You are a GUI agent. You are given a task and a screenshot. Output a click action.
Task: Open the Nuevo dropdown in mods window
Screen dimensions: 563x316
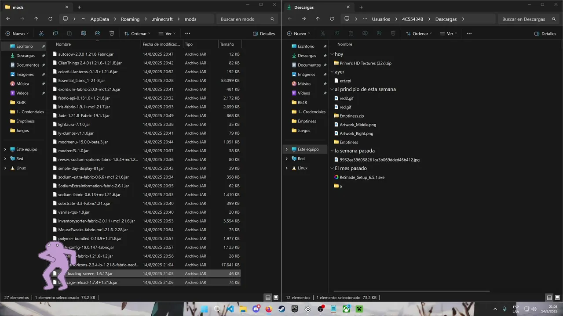pos(17,33)
